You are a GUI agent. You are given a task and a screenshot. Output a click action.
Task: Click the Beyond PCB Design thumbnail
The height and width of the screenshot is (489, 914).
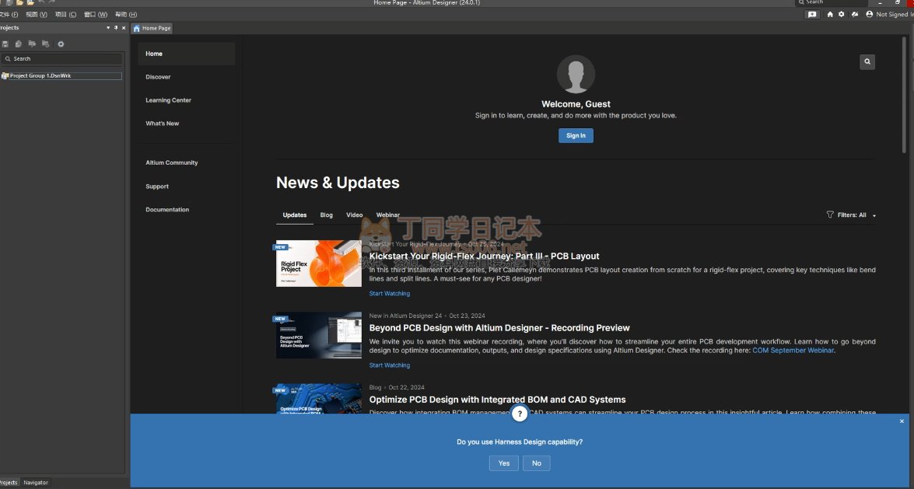(318, 335)
